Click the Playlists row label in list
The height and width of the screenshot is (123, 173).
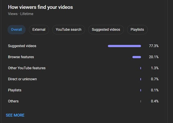click(x=15, y=90)
